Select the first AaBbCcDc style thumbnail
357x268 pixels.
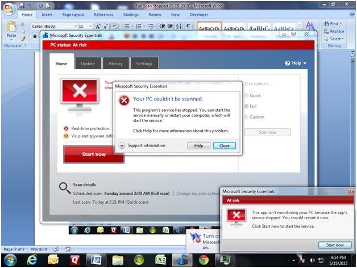tap(209, 27)
